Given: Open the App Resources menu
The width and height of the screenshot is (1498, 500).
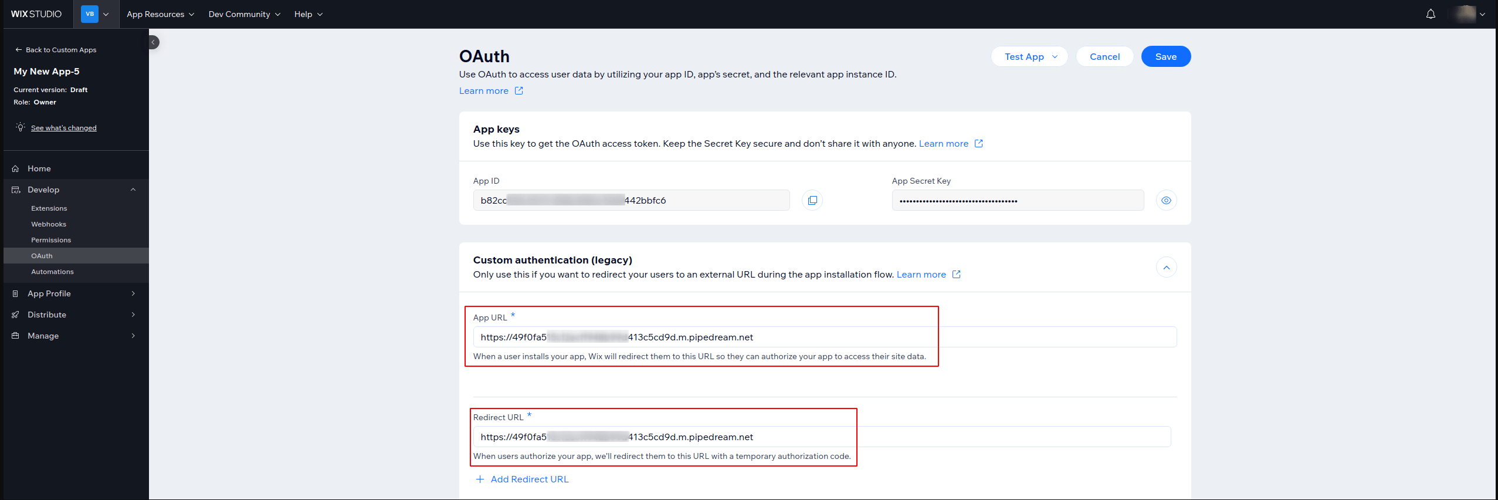Looking at the screenshot, I should click(x=160, y=14).
